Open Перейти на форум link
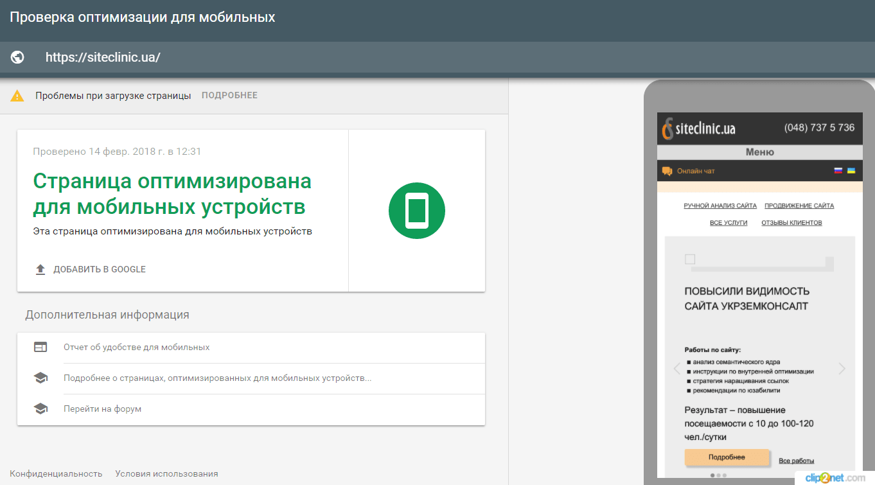 pyautogui.click(x=102, y=409)
